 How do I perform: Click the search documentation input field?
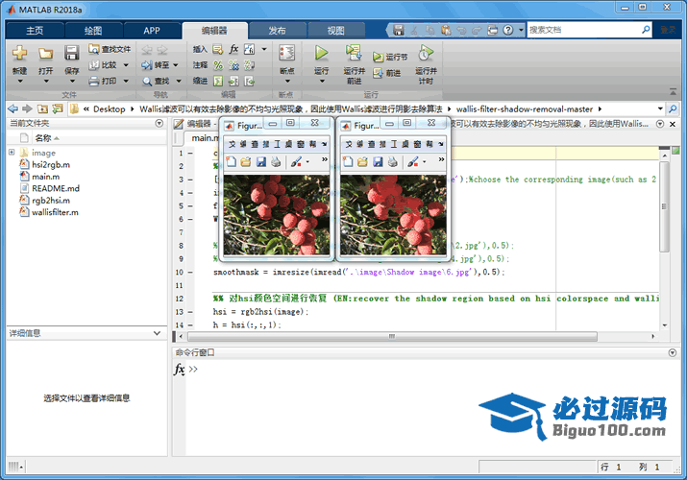[x=586, y=30]
